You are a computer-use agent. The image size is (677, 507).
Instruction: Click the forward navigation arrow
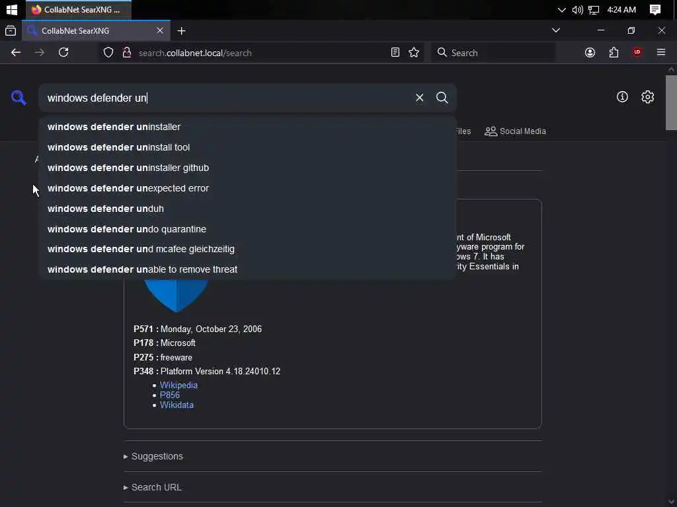tap(40, 53)
